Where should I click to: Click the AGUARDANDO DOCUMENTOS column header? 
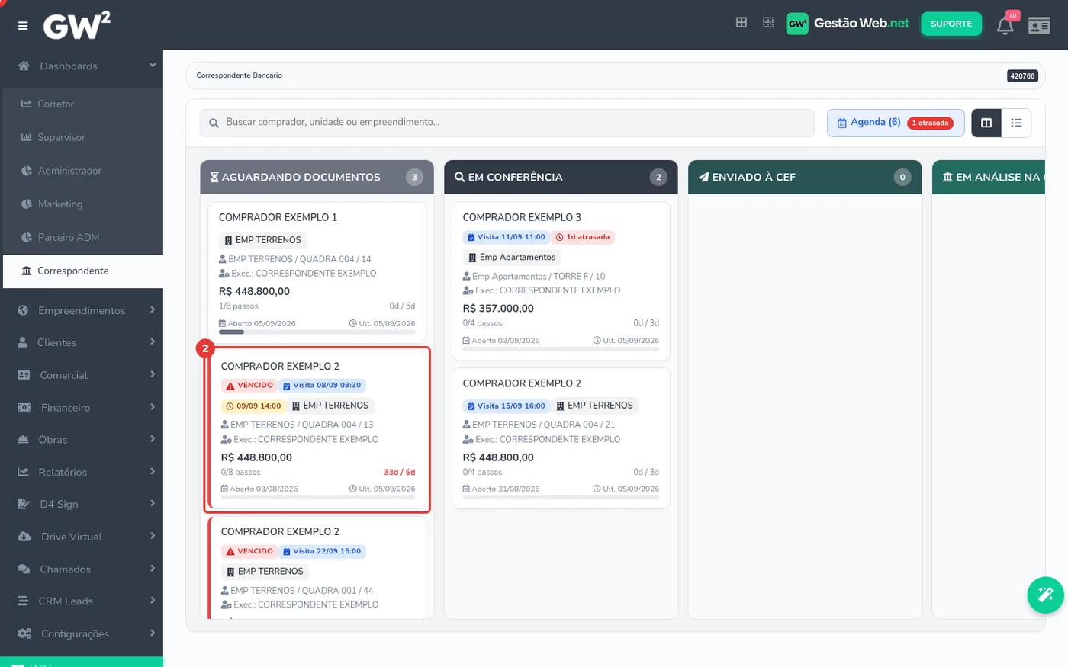pos(317,177)
